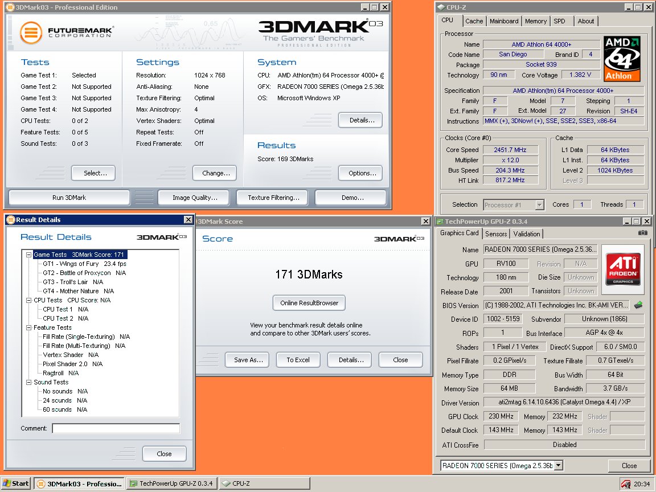Image resolution: width=656 pixels, height=492 pixels.
Task: Switch to the Sensors tab in GPU-Z
Action: (496, 234)
